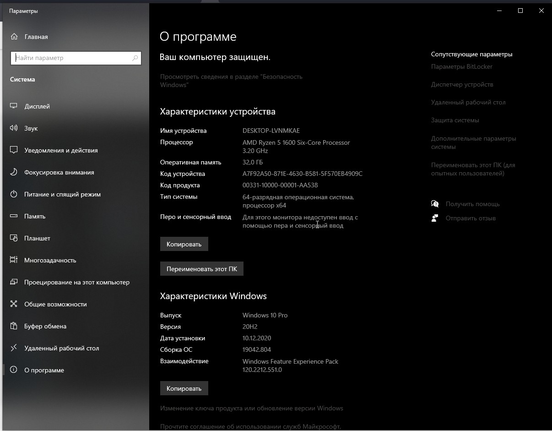This screenshot has width=552, height=431.
Task: Click device ID A7F92A50 value
Action: point(303,174)
